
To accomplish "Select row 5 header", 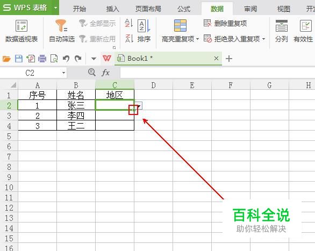I will [9, 136].
